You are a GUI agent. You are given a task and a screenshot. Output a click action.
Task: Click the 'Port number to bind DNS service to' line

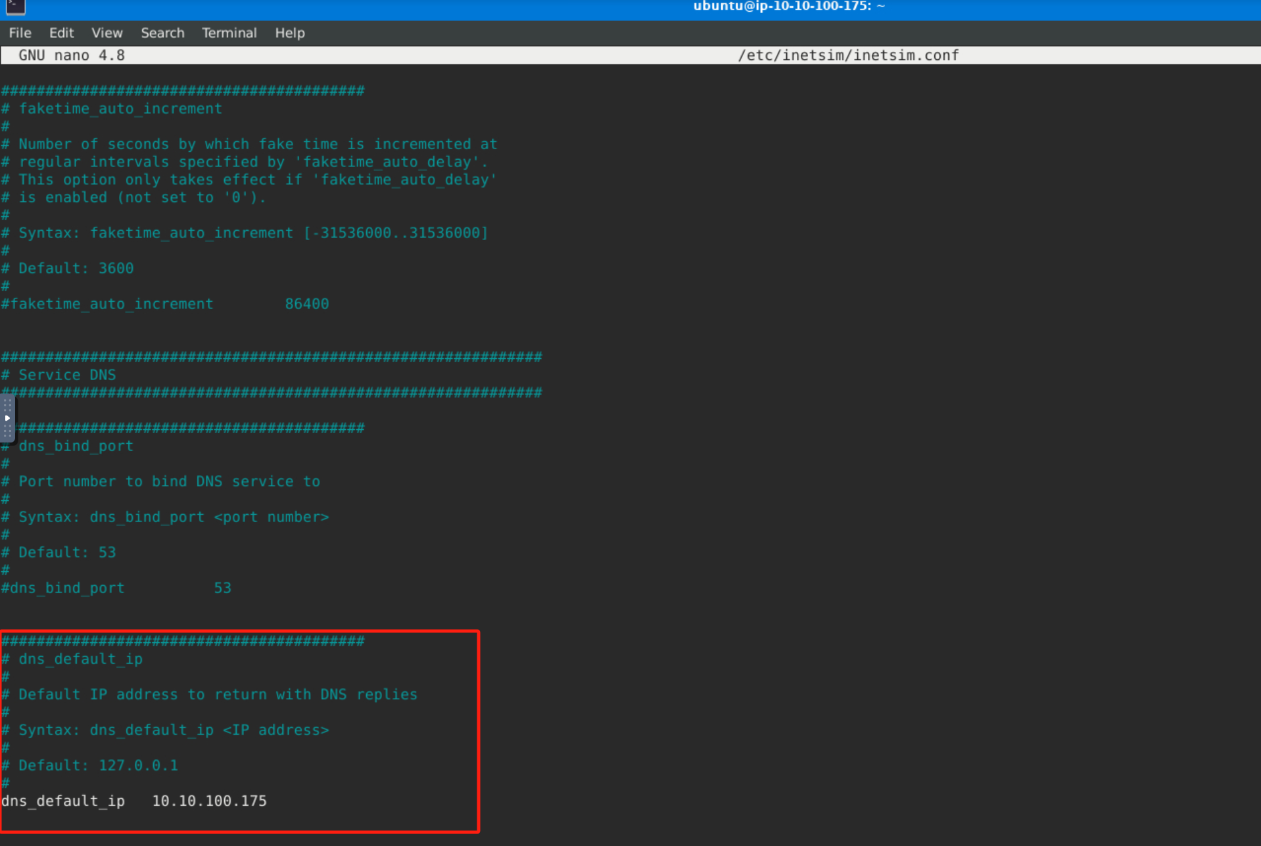click(x=160, y=481)
